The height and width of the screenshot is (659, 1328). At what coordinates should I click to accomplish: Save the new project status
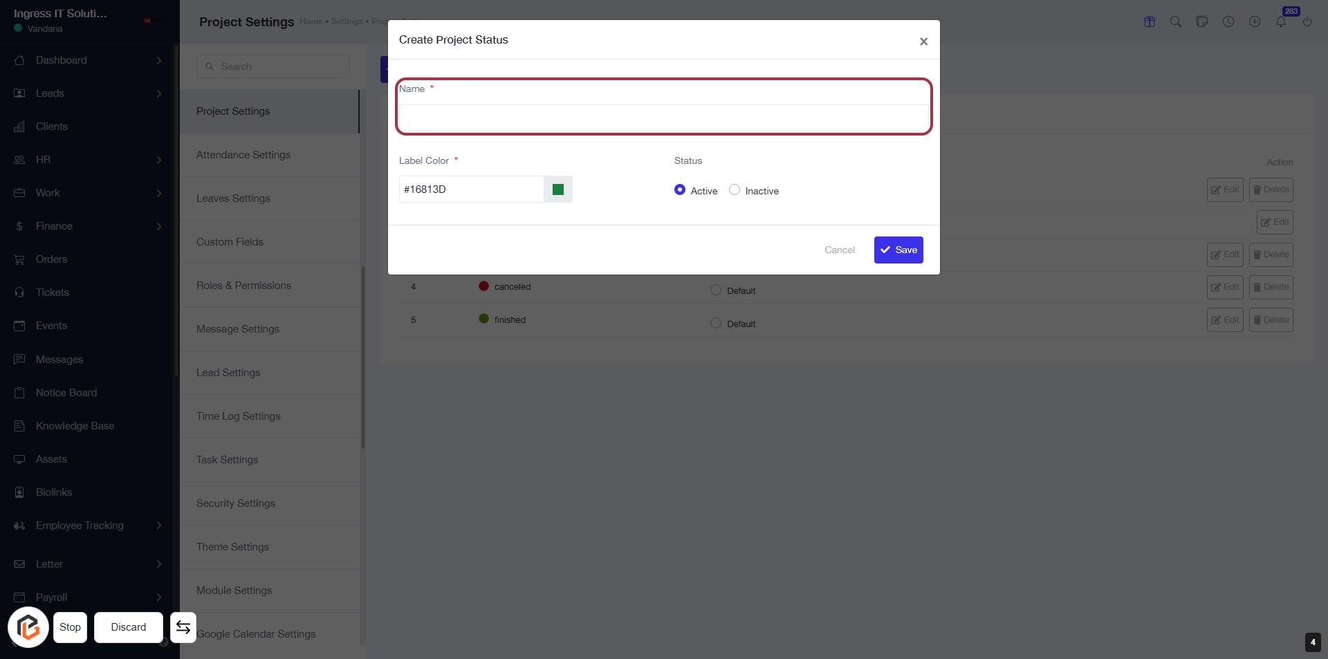click(898, 250)
